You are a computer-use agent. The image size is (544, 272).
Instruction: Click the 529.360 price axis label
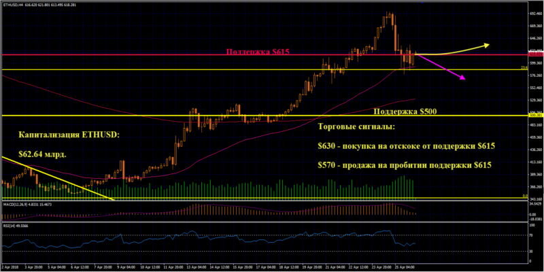(x=535, y=100)
